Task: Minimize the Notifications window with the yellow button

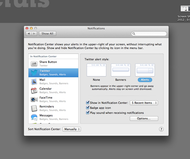Action: 31,28
